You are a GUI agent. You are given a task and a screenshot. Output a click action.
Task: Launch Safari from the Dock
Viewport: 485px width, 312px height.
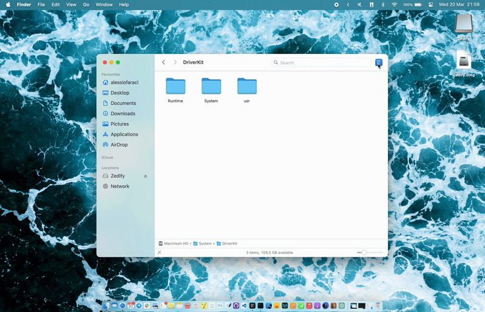(123, 306)
